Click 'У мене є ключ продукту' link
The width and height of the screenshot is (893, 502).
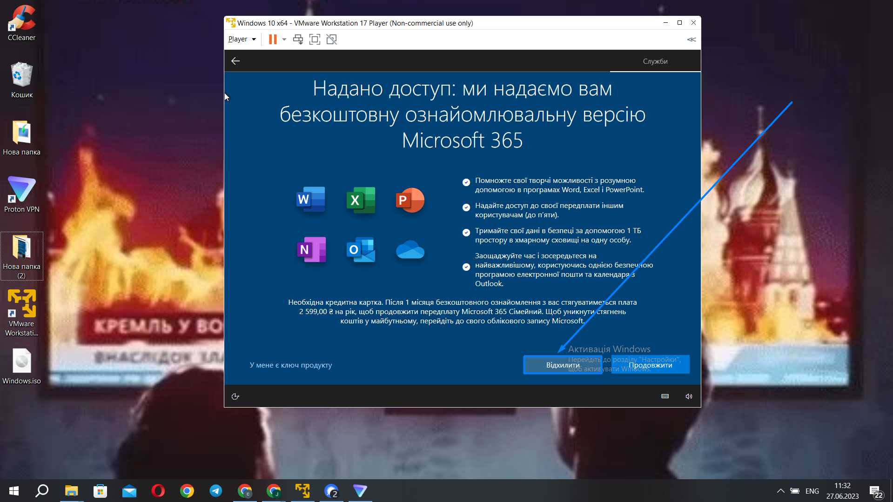point(291,365)
